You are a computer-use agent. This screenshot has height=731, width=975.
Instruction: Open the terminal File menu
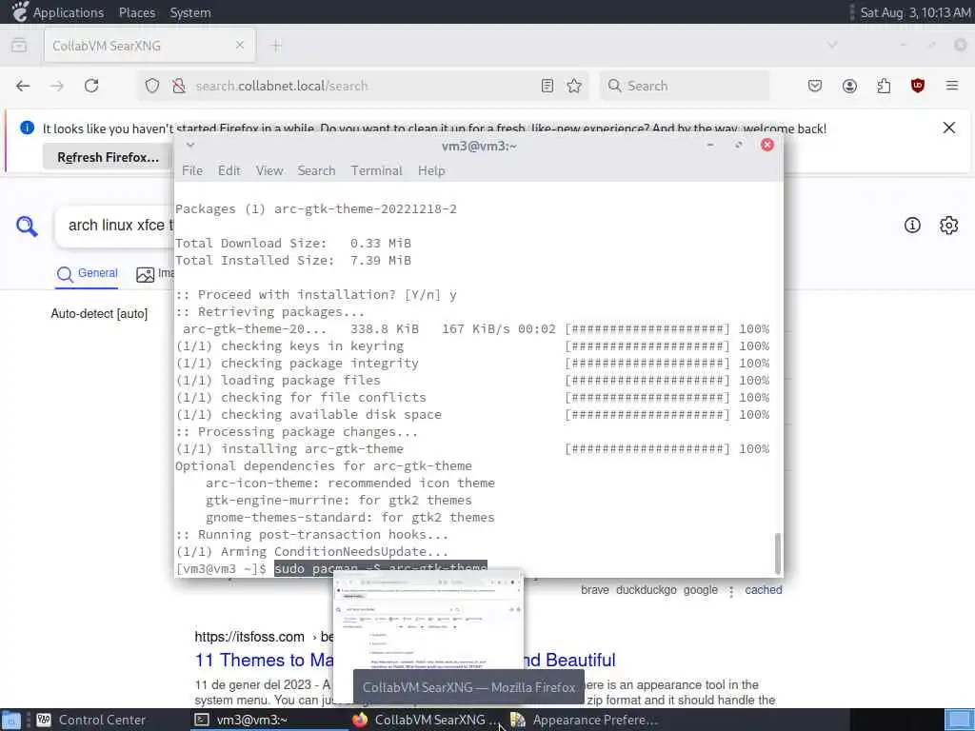(192, 170)
